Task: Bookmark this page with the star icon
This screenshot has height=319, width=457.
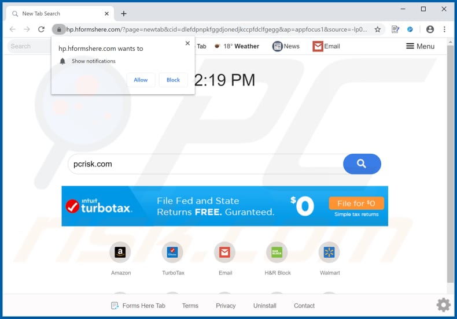Action: (x=378, y=29)
